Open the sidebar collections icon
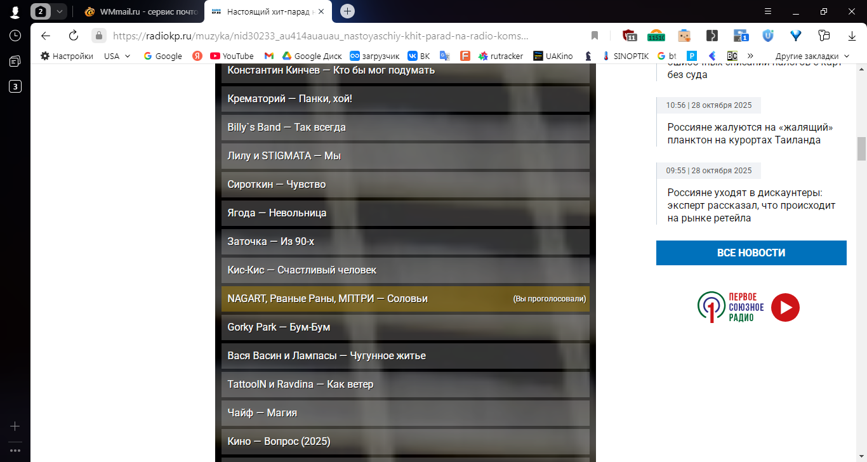The height and width of the screenshot is (462, 867). 15,61
